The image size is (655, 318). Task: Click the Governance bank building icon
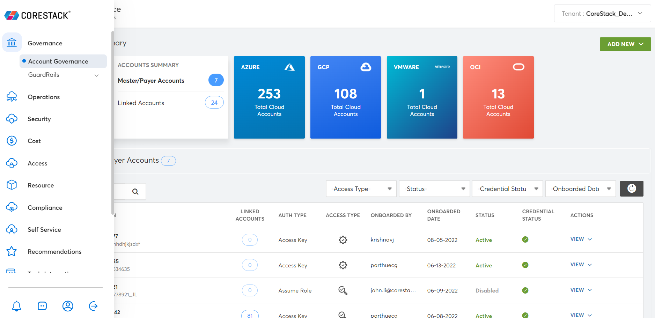[12, 43]
